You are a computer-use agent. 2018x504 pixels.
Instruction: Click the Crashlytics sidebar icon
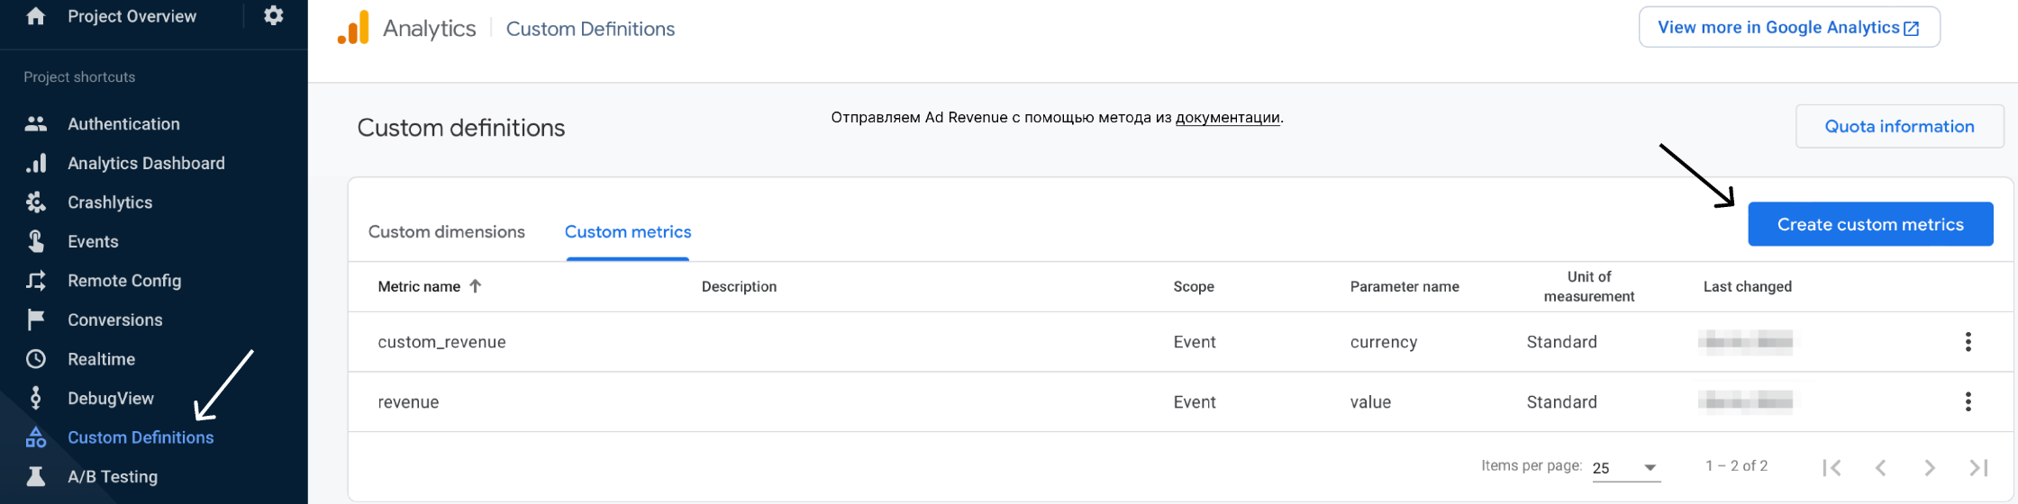coord(36,202)
